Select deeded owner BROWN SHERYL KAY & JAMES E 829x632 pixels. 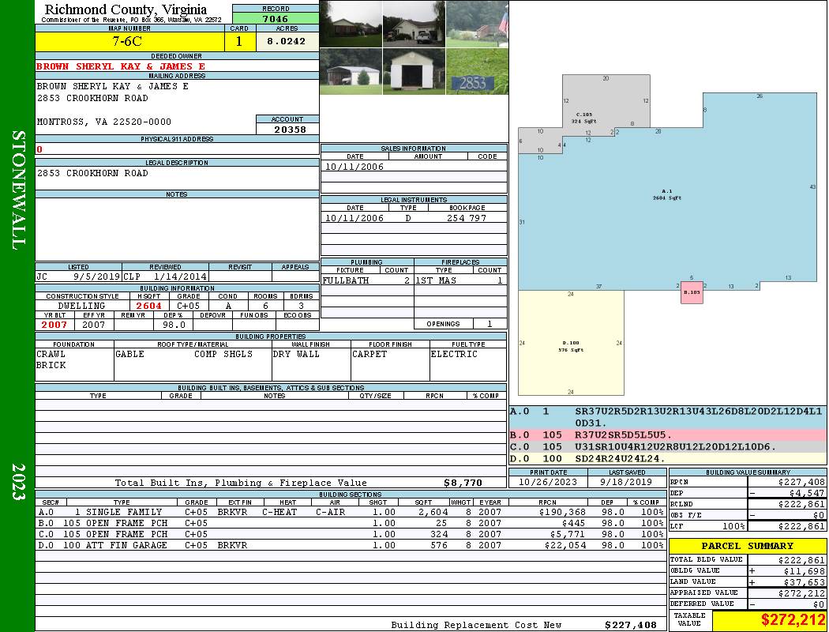coord(121,66)
